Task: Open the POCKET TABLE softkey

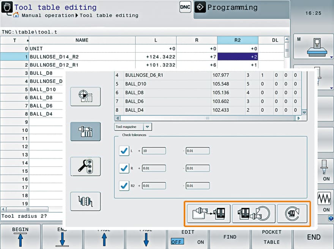Action: pos(271,237)
